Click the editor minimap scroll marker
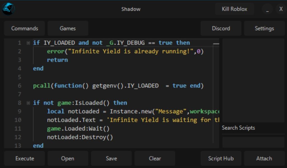Image resolution: width=287 pixels, height=168 pixels. coord(216,44)
